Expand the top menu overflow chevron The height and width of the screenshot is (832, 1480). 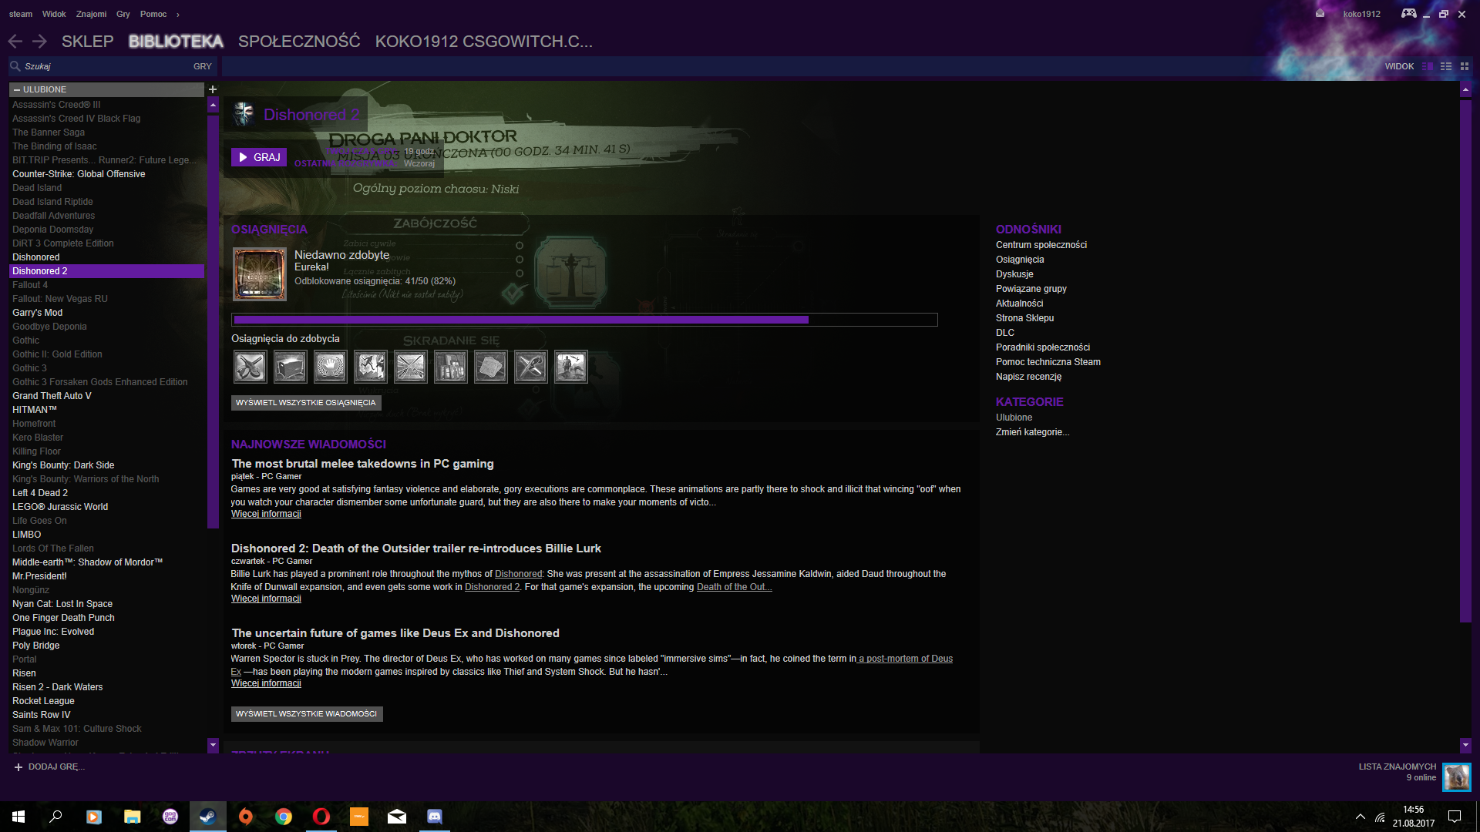(177, 15)
